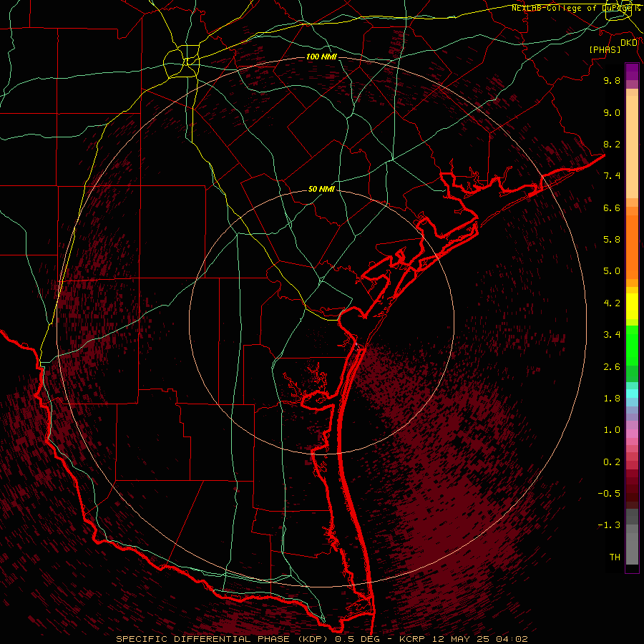Image resolution: width=644 pixels, height=644 pixels.
Task: Click the cyan segment of the color bar
Action: (632, 394)
